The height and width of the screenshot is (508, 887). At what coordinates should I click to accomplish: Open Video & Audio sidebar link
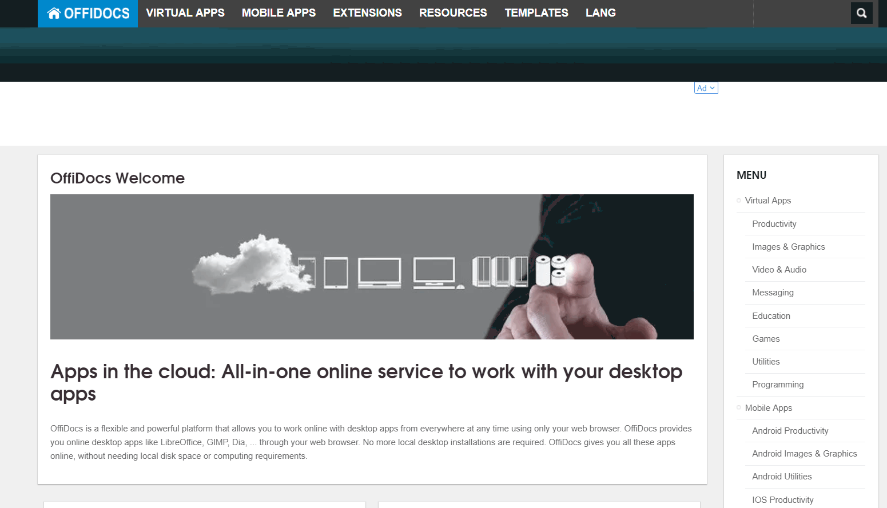(779, 270)
